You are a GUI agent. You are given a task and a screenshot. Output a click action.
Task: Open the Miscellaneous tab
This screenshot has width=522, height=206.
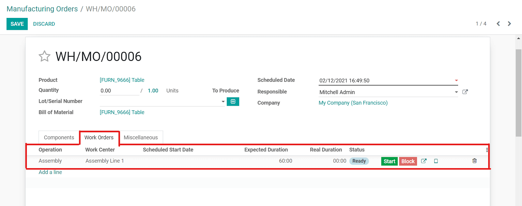(141, 138)
